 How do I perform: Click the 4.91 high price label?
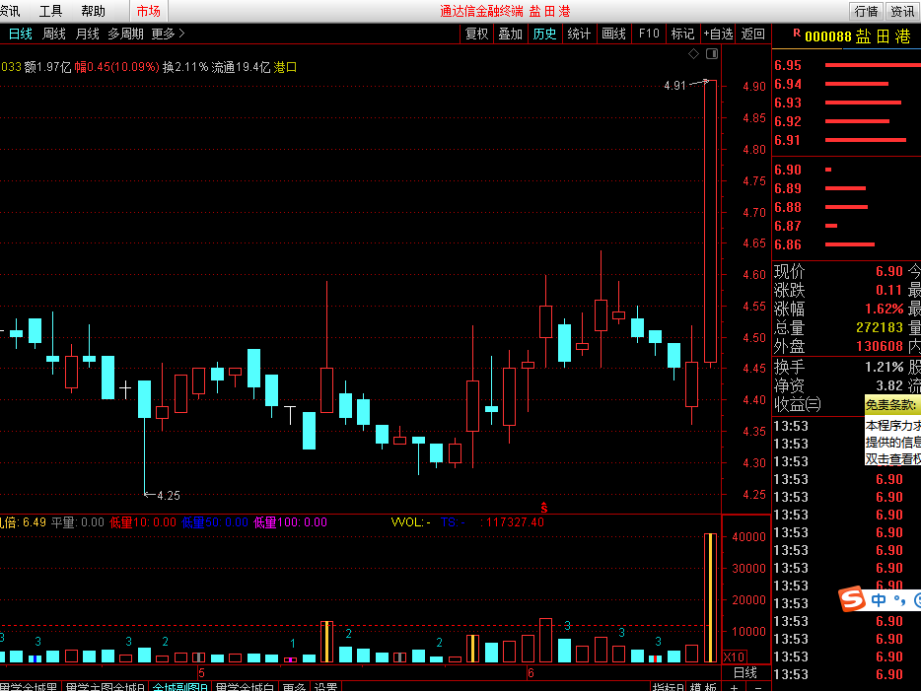click(x=674, y=86)
